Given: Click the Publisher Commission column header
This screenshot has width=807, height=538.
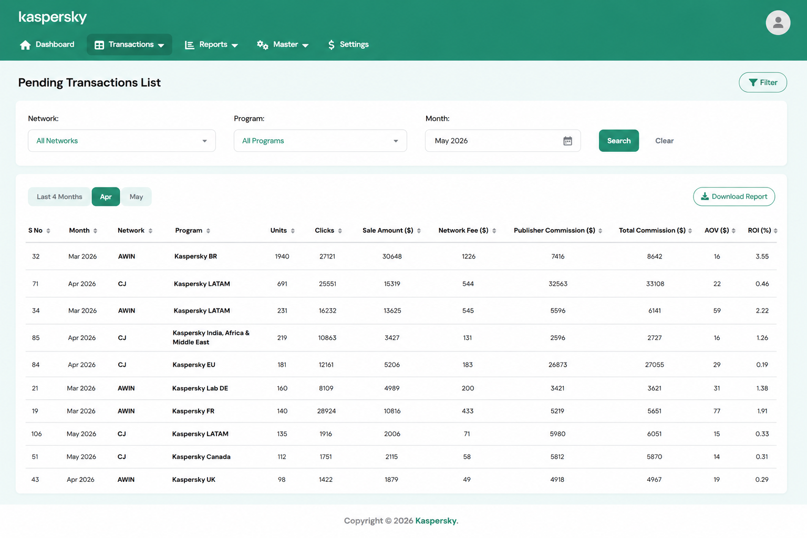Looking at the screenshot, I should [x=554, y=231].
